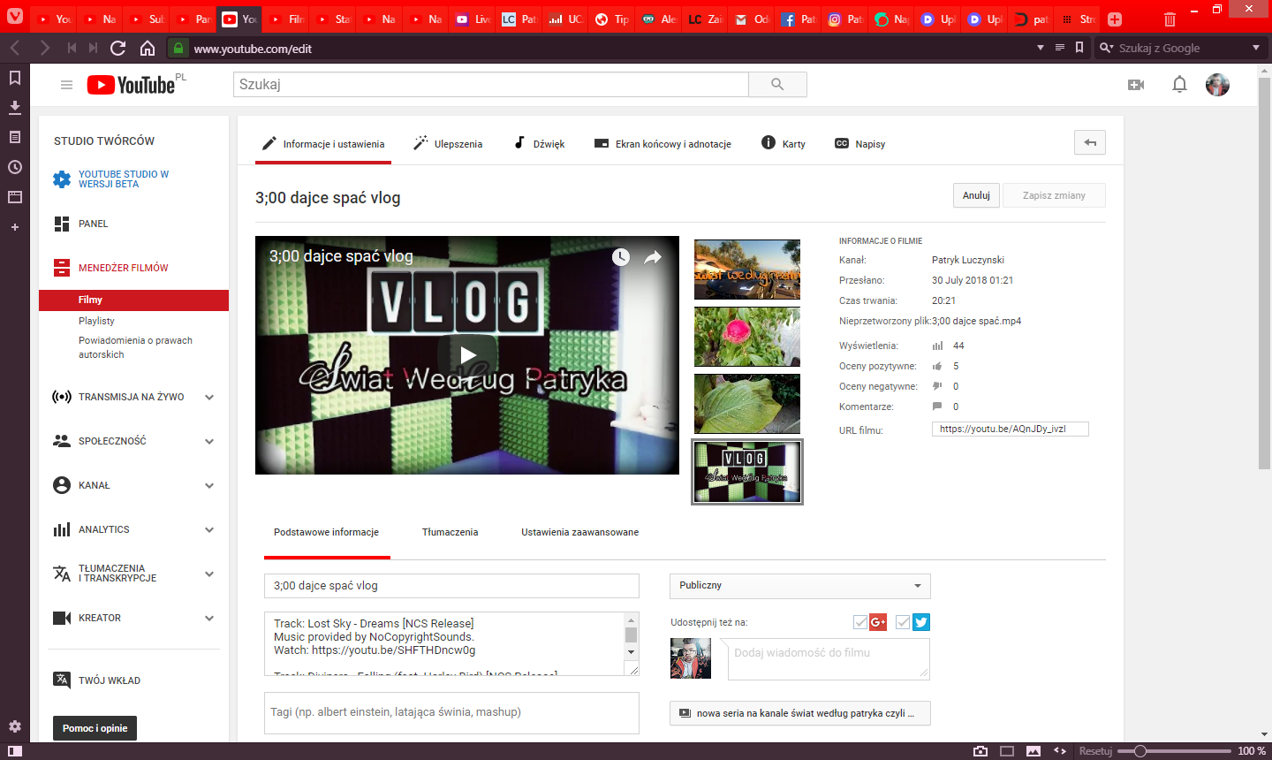This screenshot has width=1272, height=760.
Task: Open the Vivaldi menu icon
Action: [x=15, y=16]
